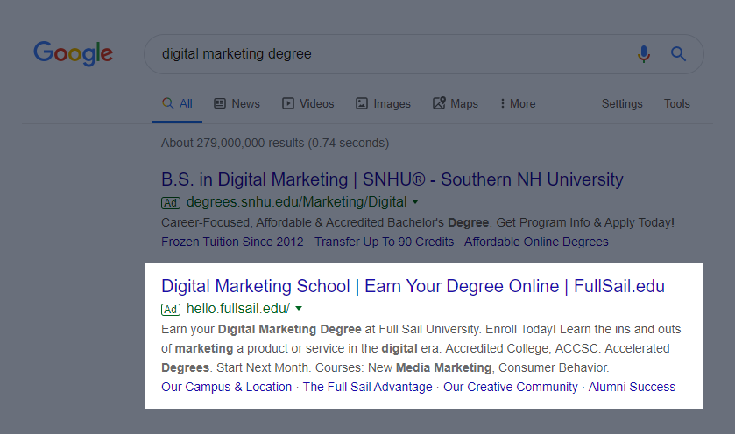Click in the search box containing 'digital marketing degree'
The image size is (735, 434).
(385, 54)
